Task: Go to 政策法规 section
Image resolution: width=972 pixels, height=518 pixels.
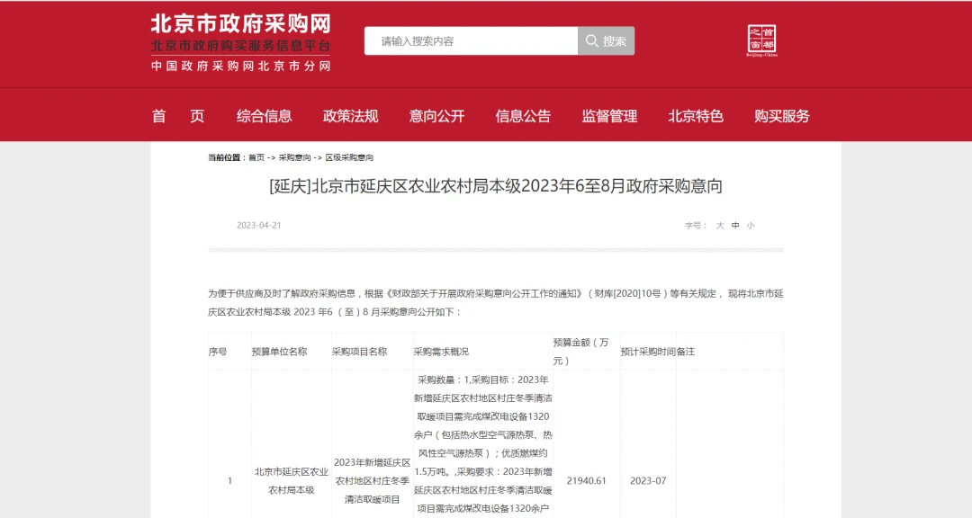Action: click(x=351, y=116)
